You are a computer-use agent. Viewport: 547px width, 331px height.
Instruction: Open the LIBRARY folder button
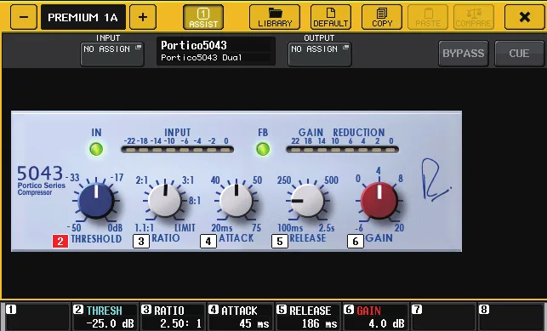(275, 17)
